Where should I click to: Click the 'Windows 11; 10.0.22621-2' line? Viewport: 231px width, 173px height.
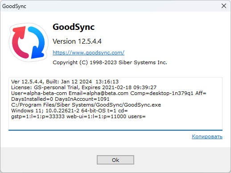tap(70, 111)
